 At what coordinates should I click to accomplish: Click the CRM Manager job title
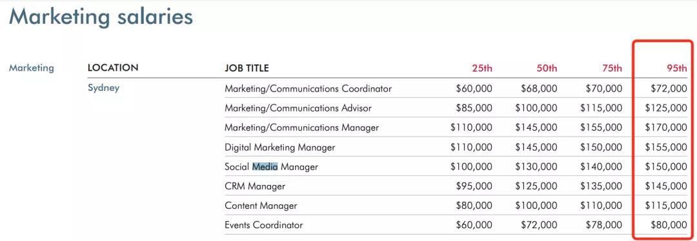coord(255,186)
